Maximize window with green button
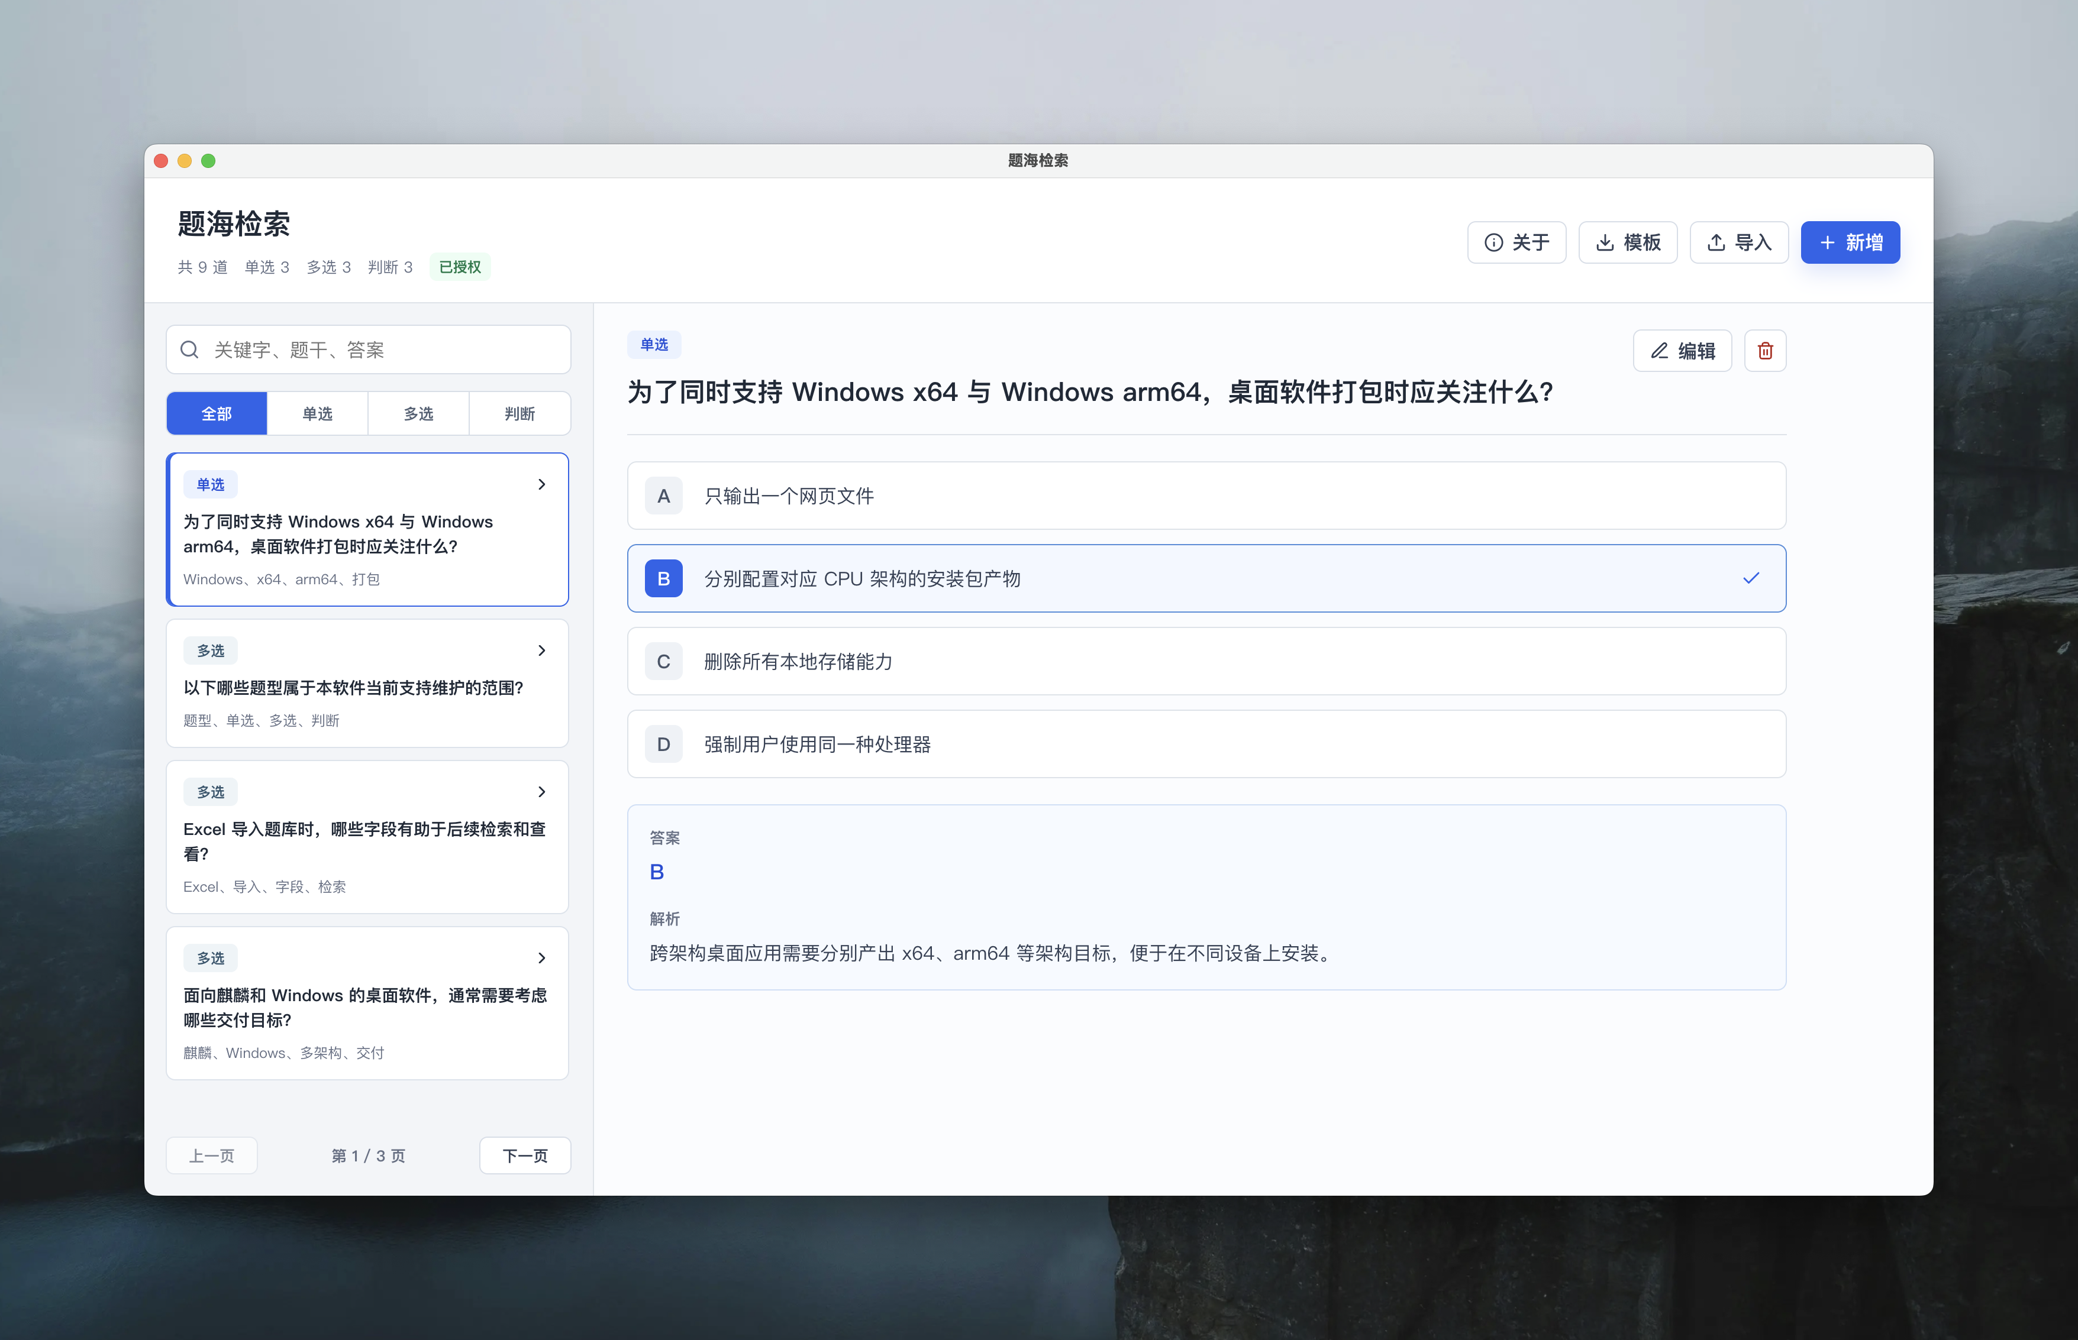The width and height of the screenshot is (2078, 1340). point(208,161)
